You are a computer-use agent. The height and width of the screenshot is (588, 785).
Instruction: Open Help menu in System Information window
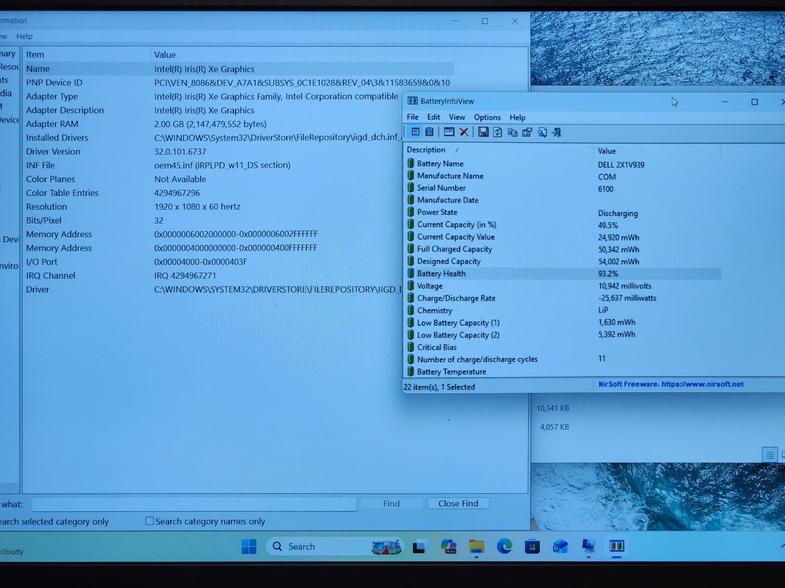pos(25,36)
